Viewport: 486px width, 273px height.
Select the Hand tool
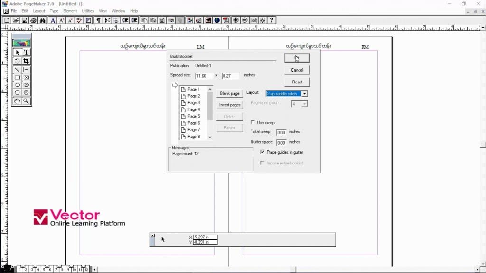pyautogui.click(x=18, y=101)
